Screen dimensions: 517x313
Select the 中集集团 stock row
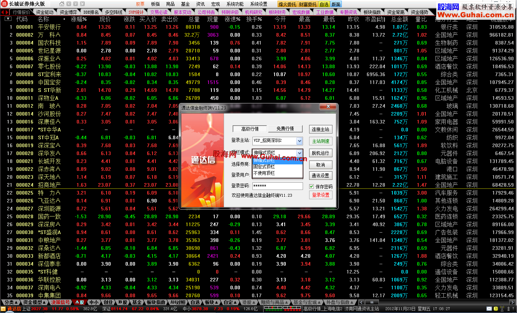[x=258, y=295]
